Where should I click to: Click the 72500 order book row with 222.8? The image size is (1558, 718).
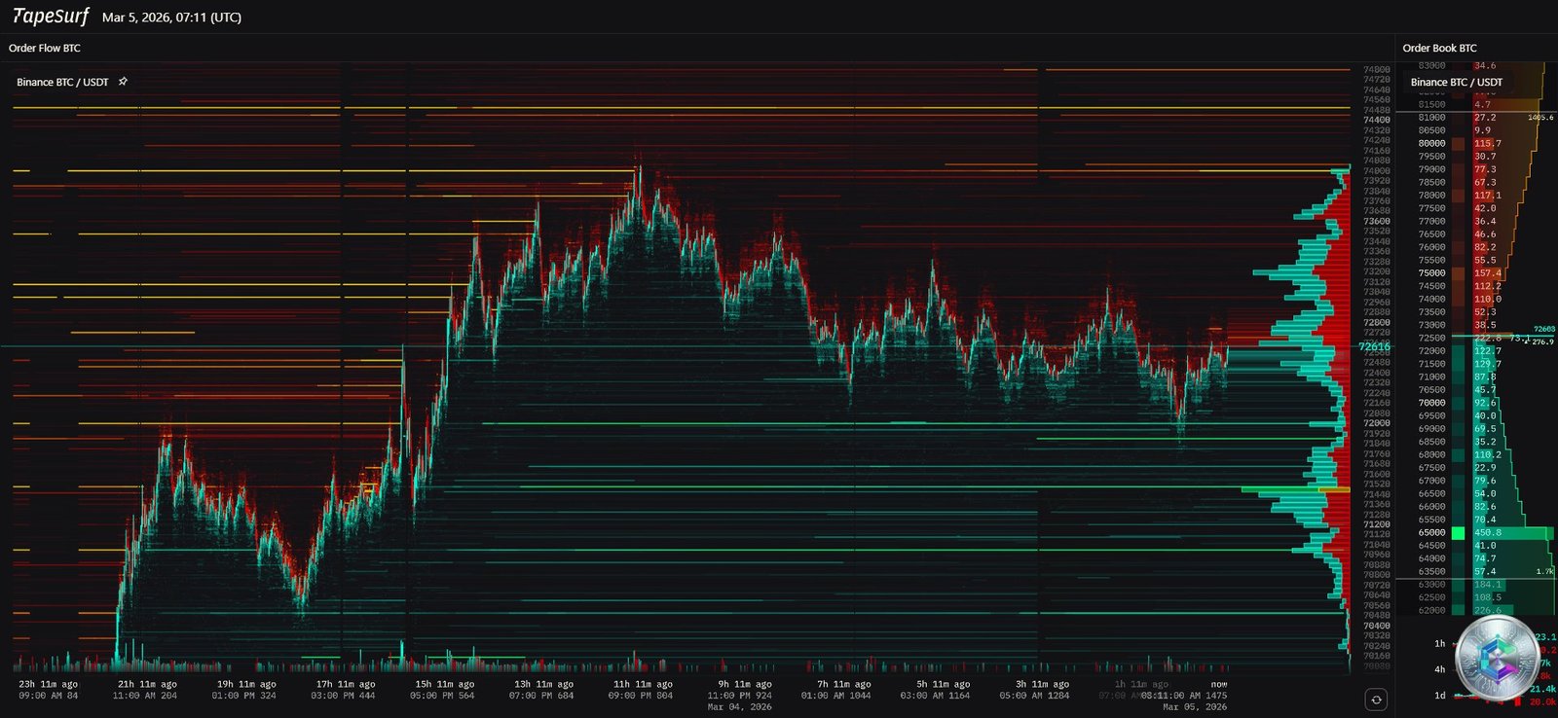coord(1476,338)
